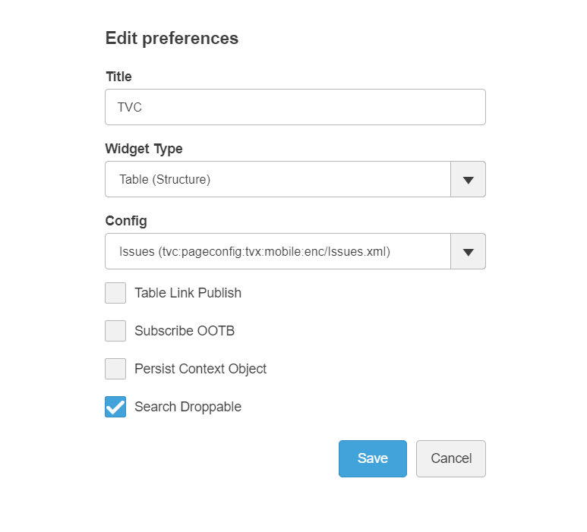Image resolution: width=587 pixels, height=532 pixels.
Task: Click the Persist Context Object label
Action: pyautogui.click(x=200, y=369)
